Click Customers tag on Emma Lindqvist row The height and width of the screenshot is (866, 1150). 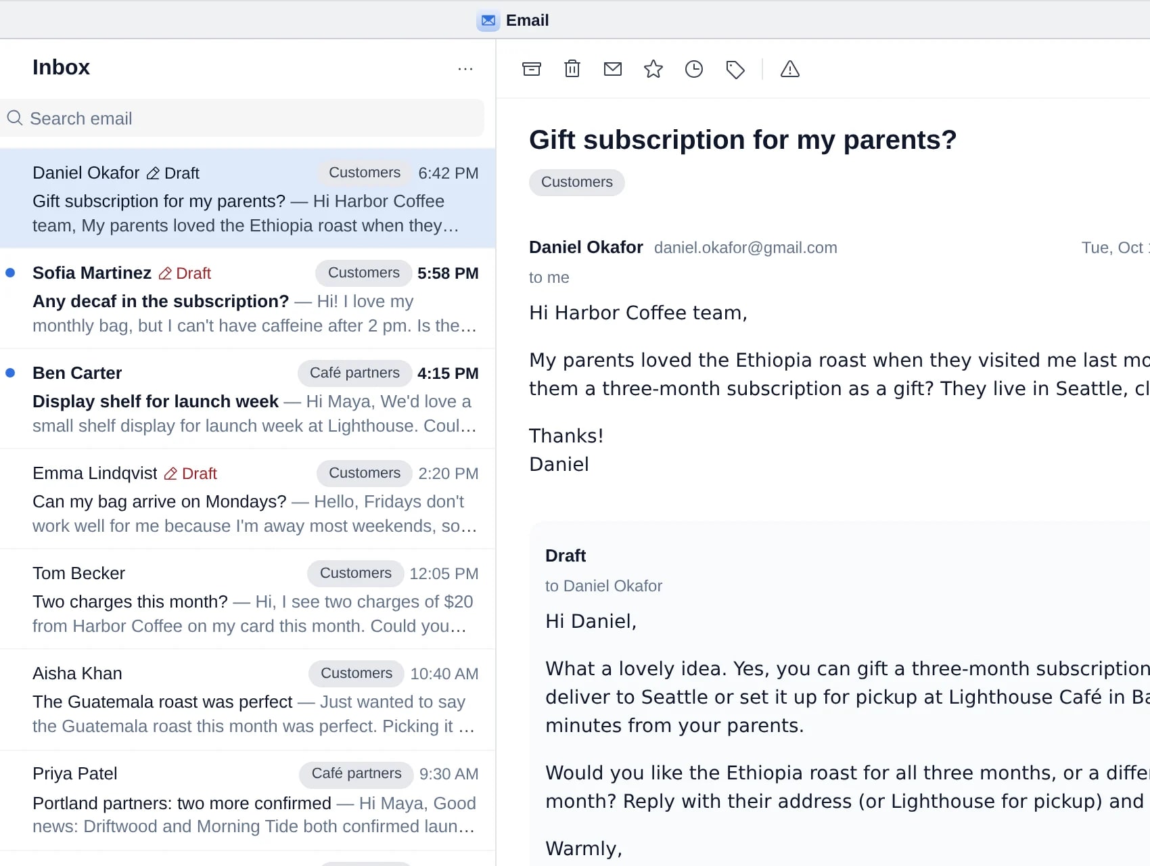tap(365, 473)
